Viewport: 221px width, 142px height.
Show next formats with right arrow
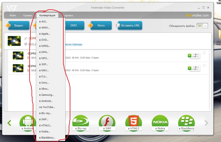[206, 123]
